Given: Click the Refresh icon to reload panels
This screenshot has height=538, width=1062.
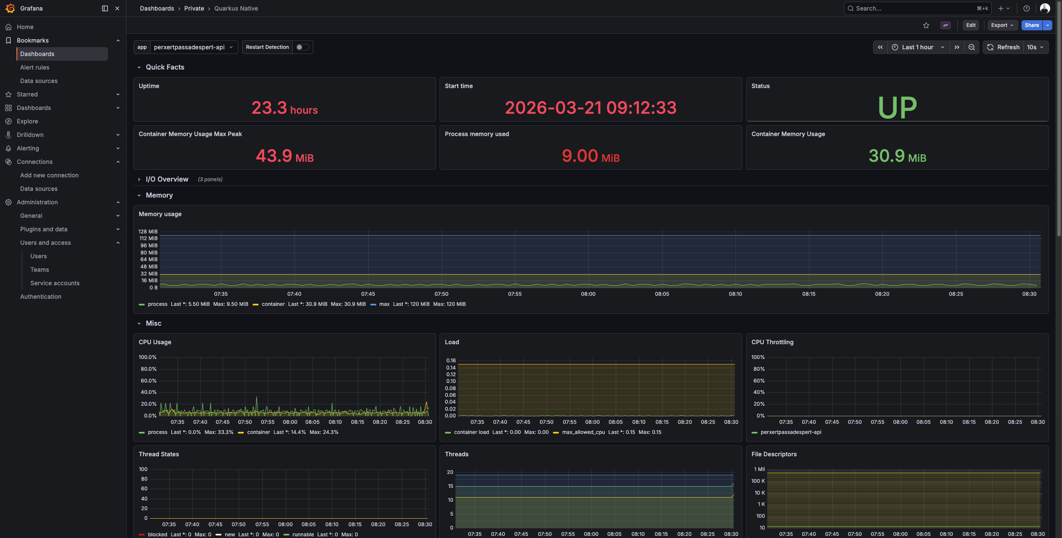Looking at the screenshot, I should [990, 47].
